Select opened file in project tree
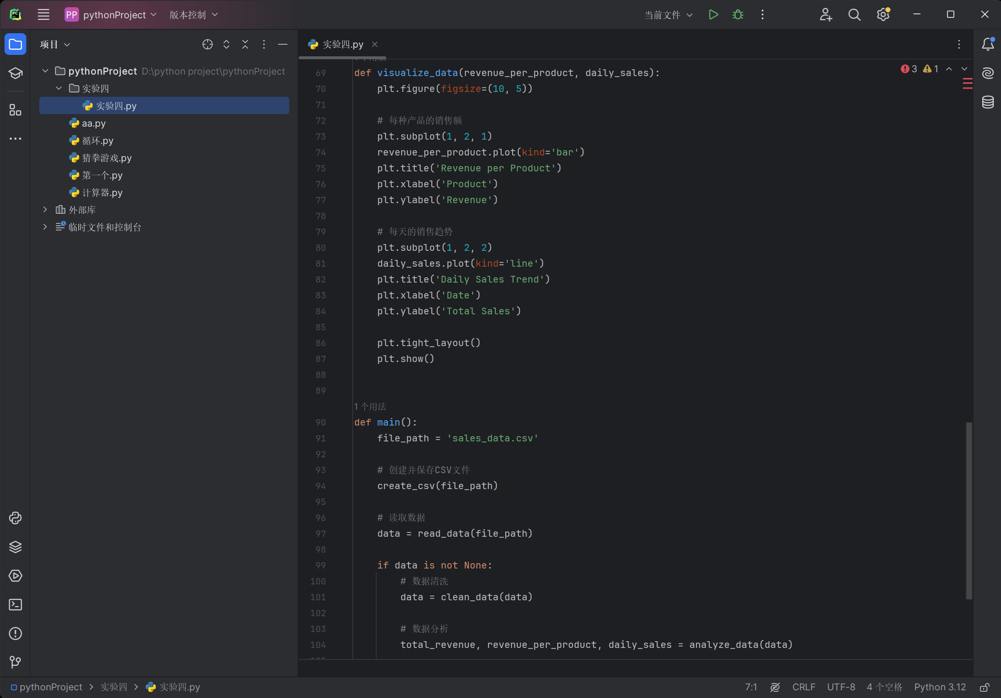 click(208, 44)
